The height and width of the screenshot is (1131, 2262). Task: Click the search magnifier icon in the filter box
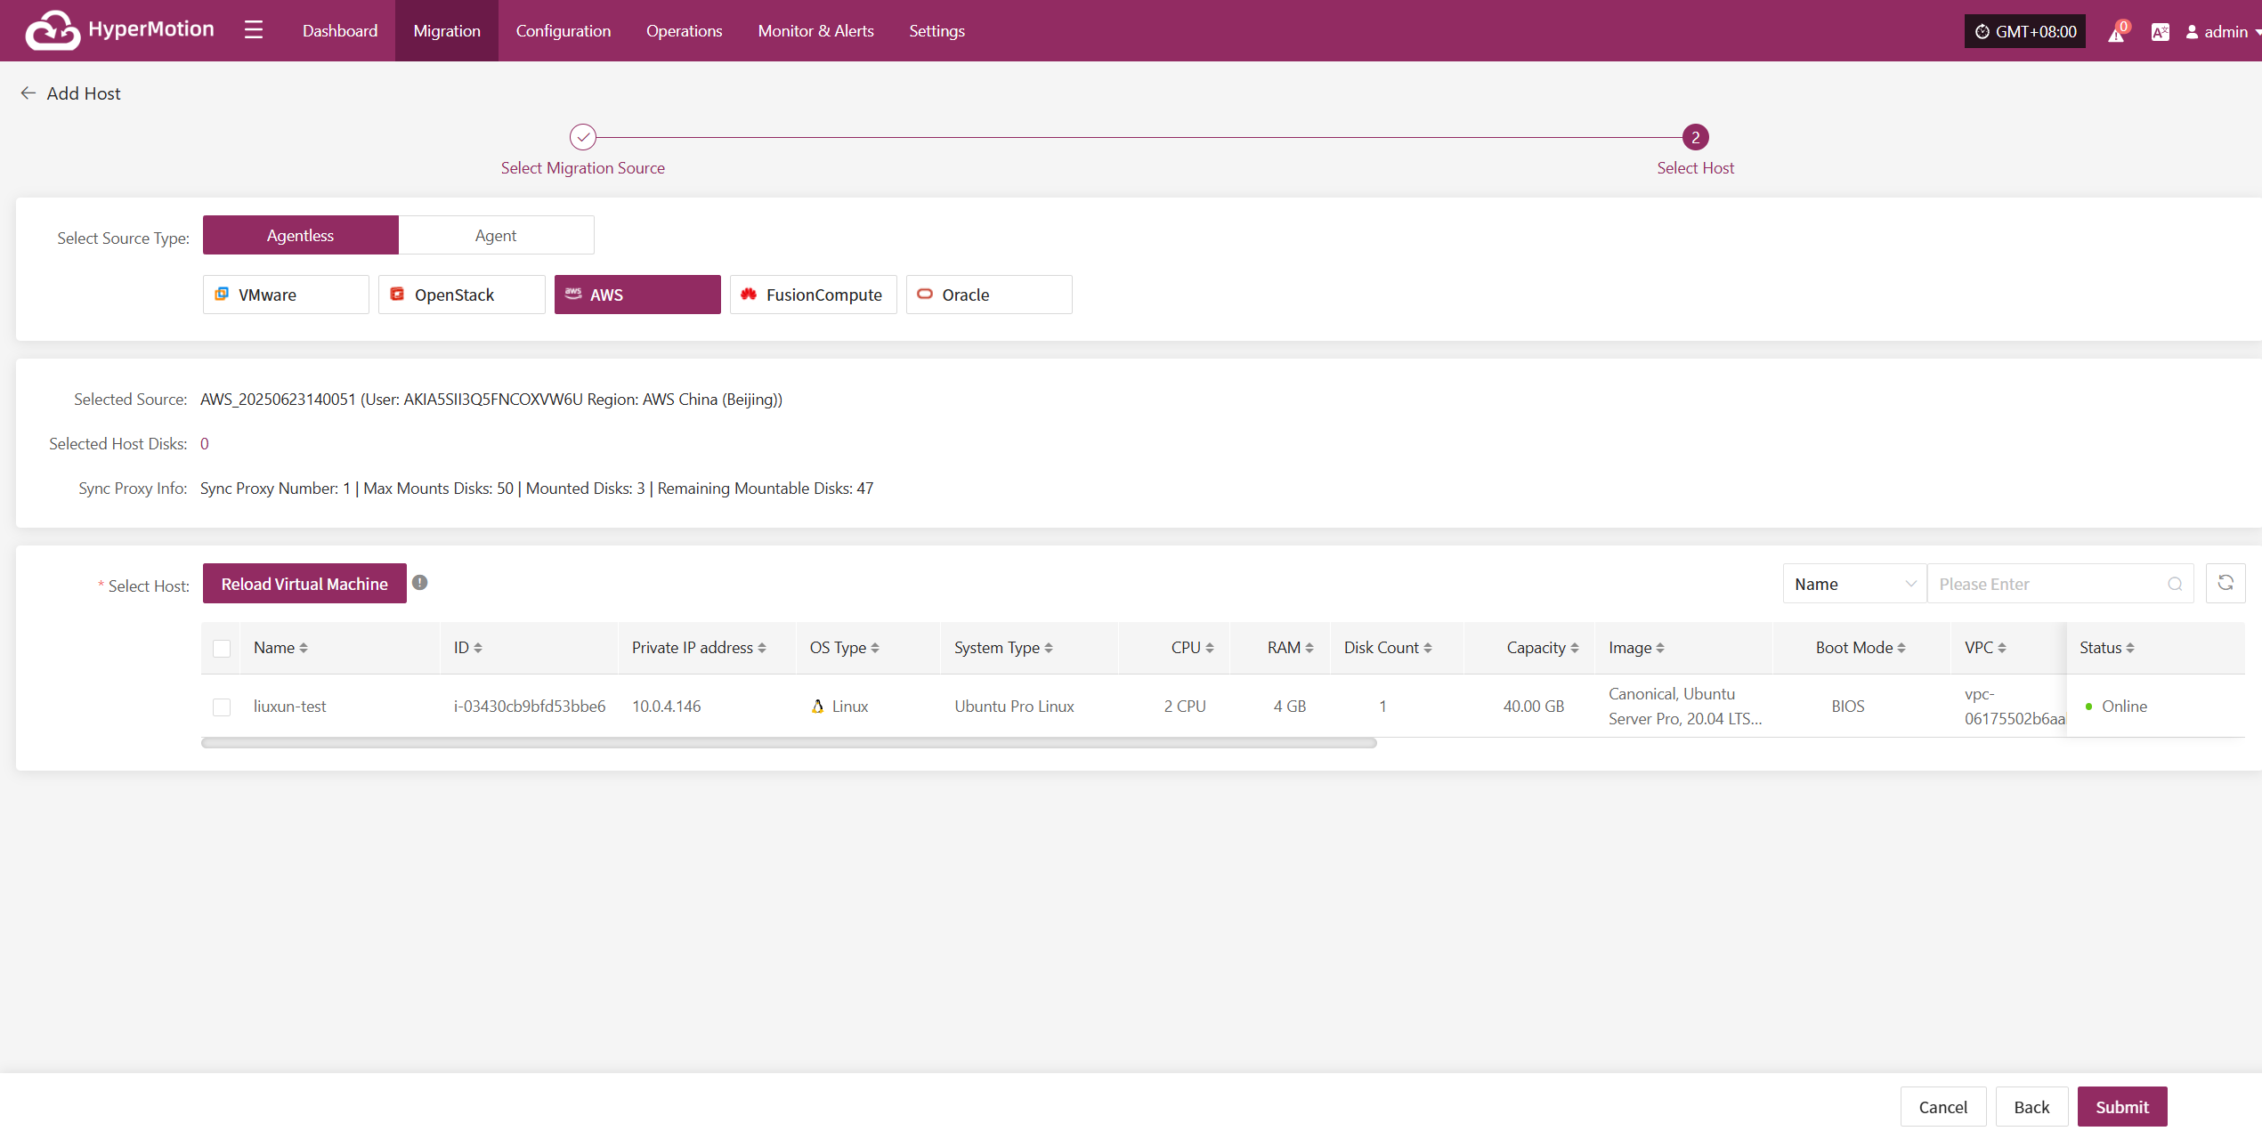(2175, 584)
